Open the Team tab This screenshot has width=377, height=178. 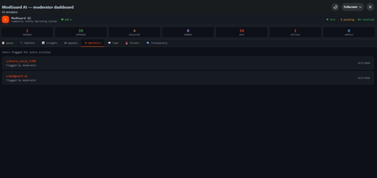coord(113,43)
